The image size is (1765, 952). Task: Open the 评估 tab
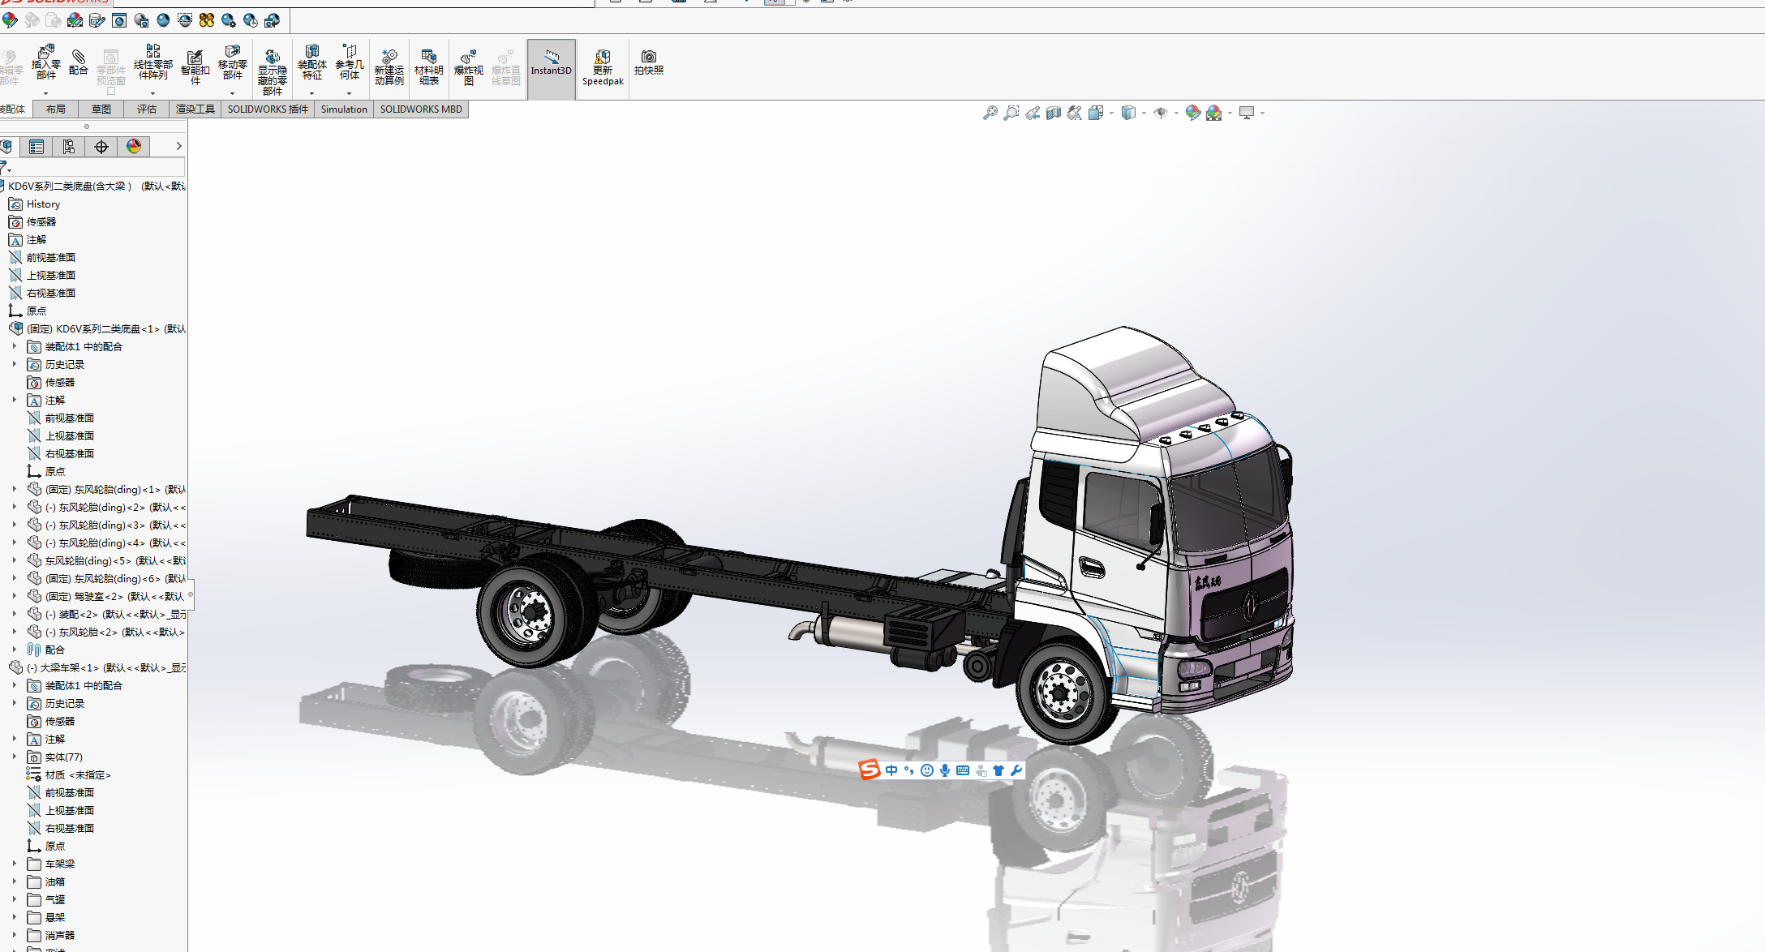tap(147, 109)
